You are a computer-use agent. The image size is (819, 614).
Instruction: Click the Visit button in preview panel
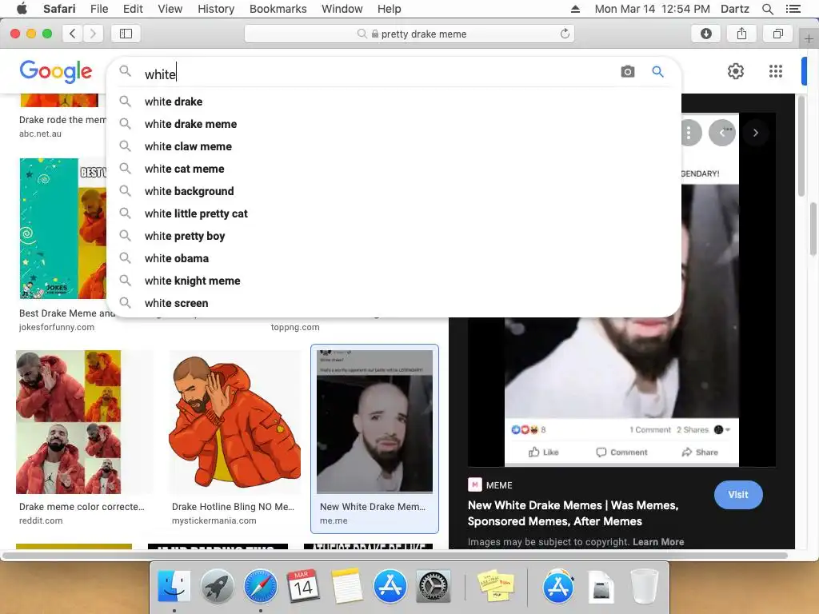pyautogui.click(x=738, y=494)
